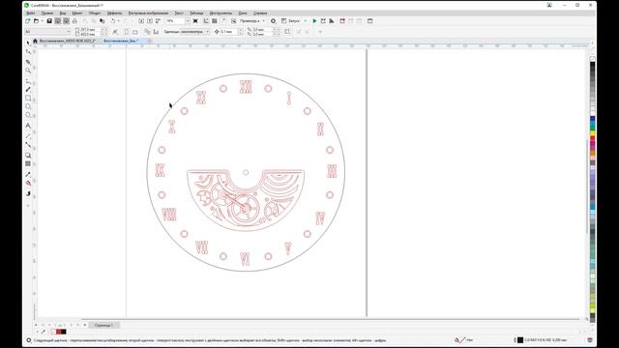619x348 pixels.
Task: Pick the black swatch in document palette
Action: (64, 332)
